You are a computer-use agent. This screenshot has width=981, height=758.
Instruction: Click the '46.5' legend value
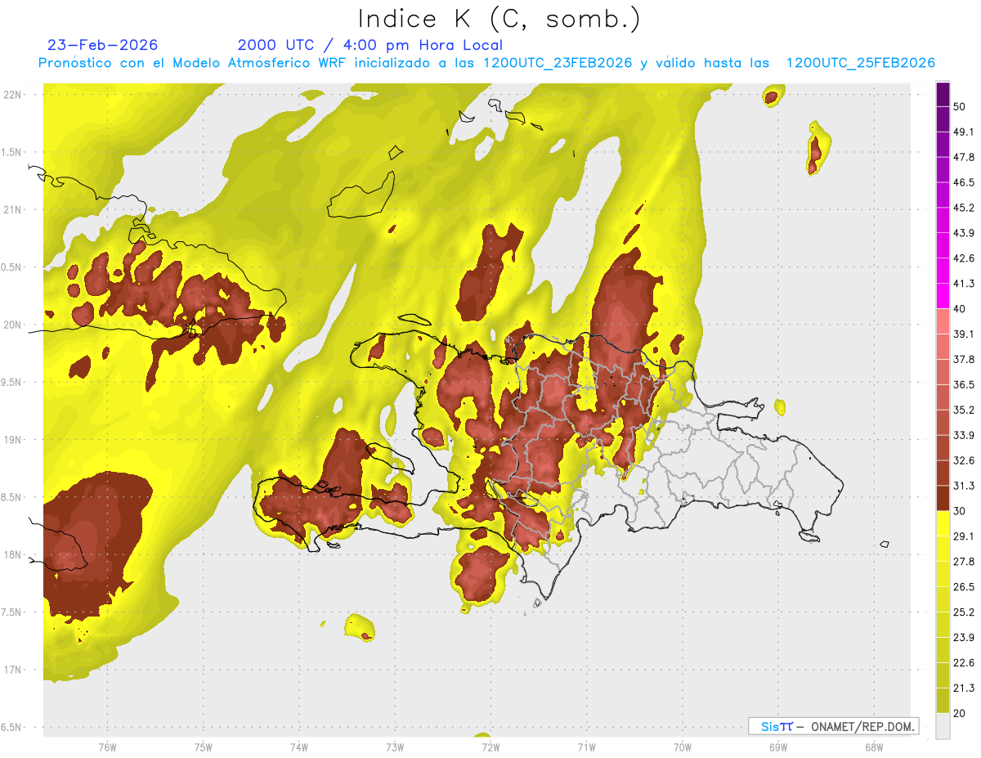coord(963,182)
